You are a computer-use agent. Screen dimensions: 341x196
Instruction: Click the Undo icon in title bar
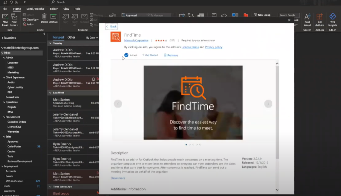pos(11,2)
